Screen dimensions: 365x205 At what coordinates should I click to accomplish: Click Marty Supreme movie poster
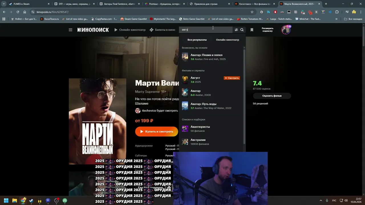[x=98, y=121]
